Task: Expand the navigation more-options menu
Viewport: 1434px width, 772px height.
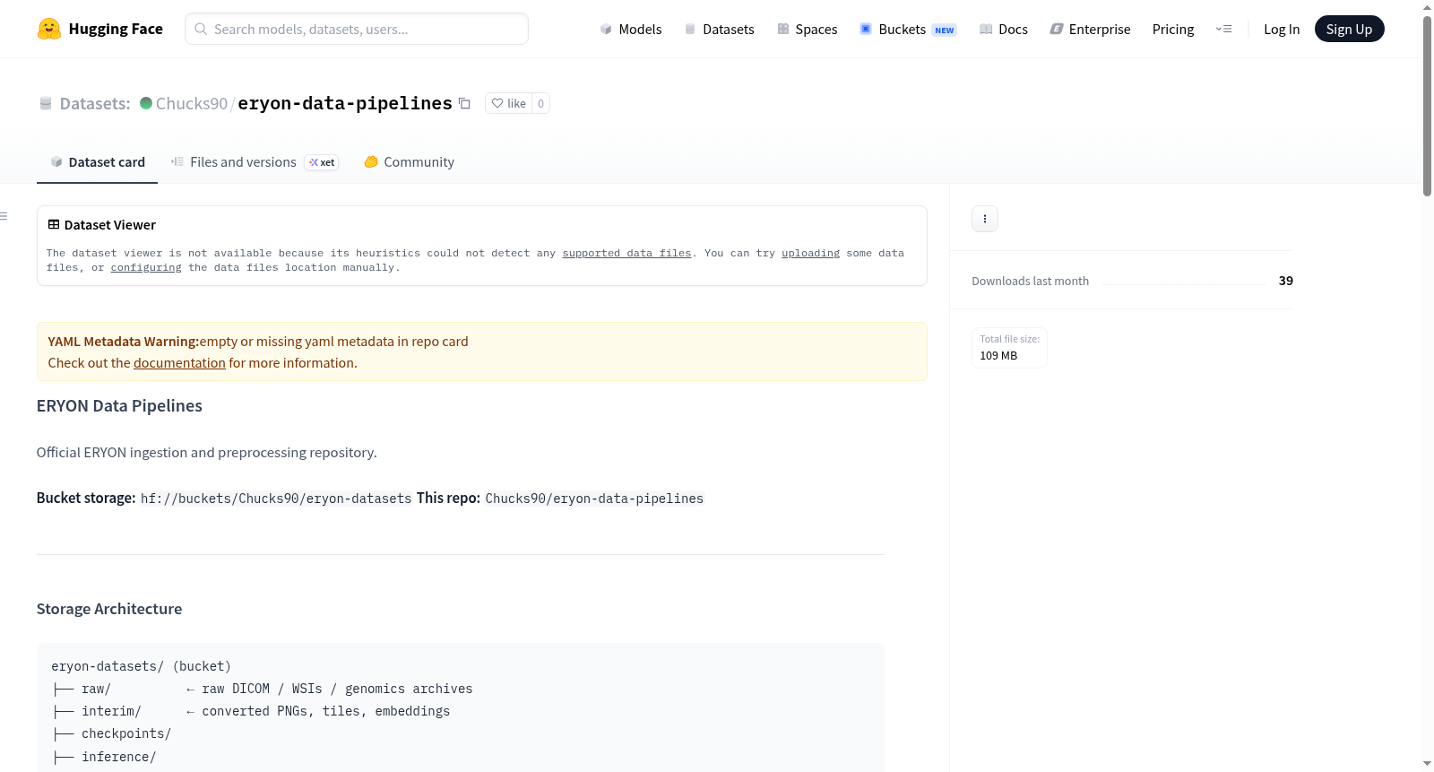Action: 1223,29
